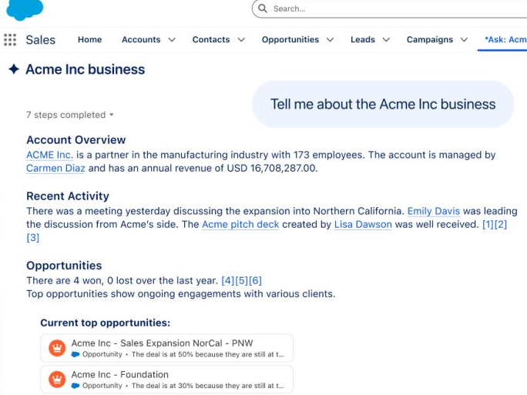Click cloud icon under Acme Inc - Foundation
This screenshot has height=395, width=527.
(x=76, y=386)
